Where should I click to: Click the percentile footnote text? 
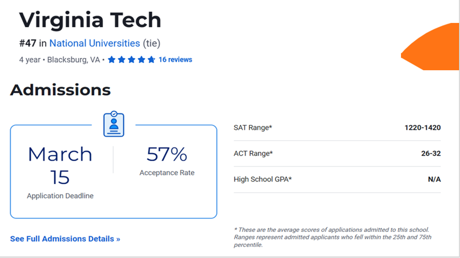coord(333,237)
